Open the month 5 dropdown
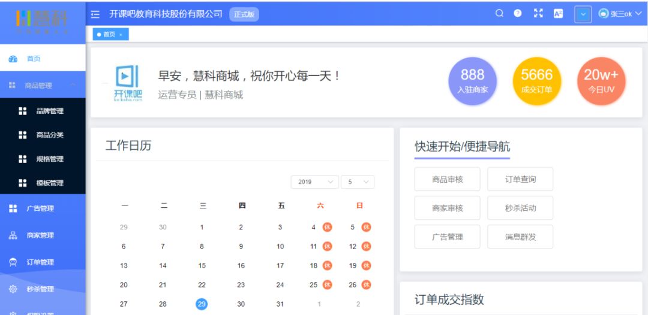Image resolution: width=648 pixels, height=315 pixels. pyautogui.click(x=358, y=182)
